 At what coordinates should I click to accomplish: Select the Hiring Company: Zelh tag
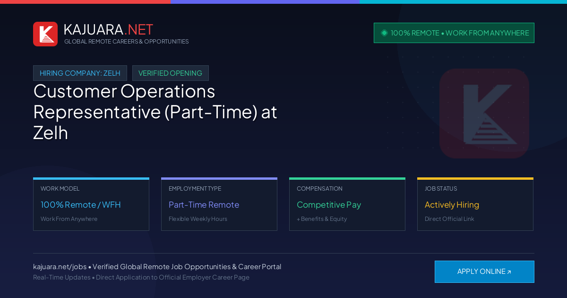point(80,73)
